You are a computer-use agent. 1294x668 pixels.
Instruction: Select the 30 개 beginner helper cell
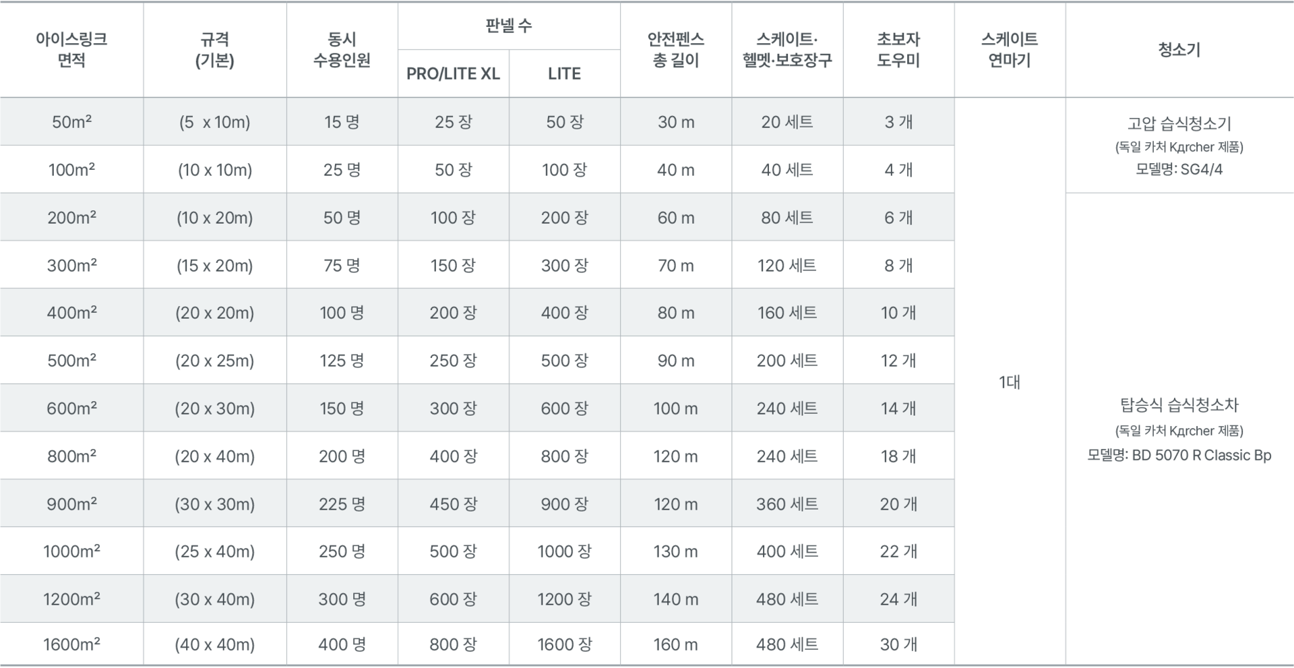[898, 644]
